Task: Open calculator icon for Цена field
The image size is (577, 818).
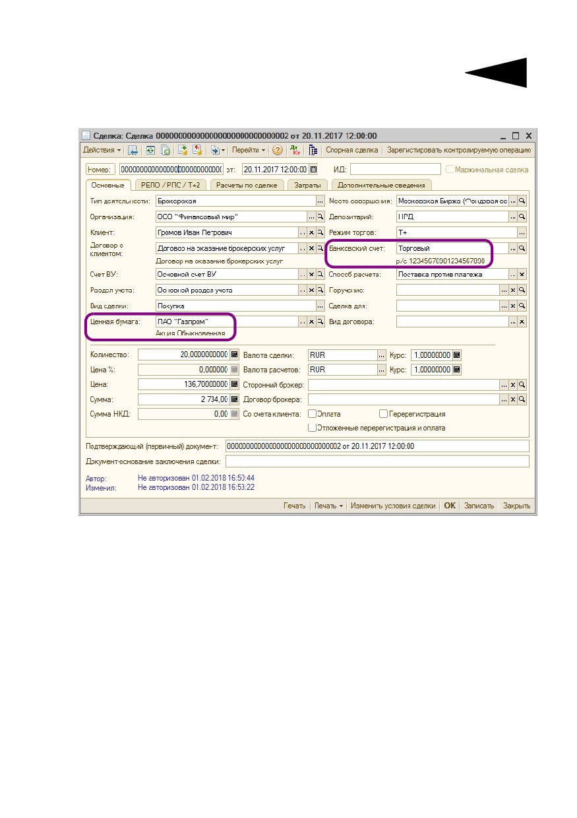Action: (234, 384)
